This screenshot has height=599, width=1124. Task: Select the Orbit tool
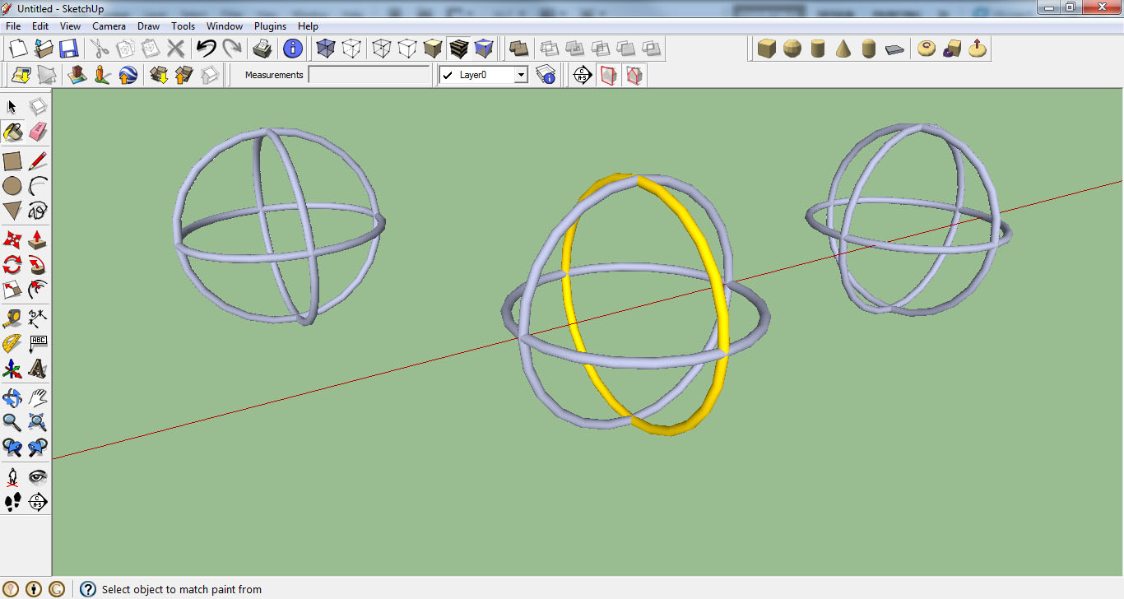12,398
